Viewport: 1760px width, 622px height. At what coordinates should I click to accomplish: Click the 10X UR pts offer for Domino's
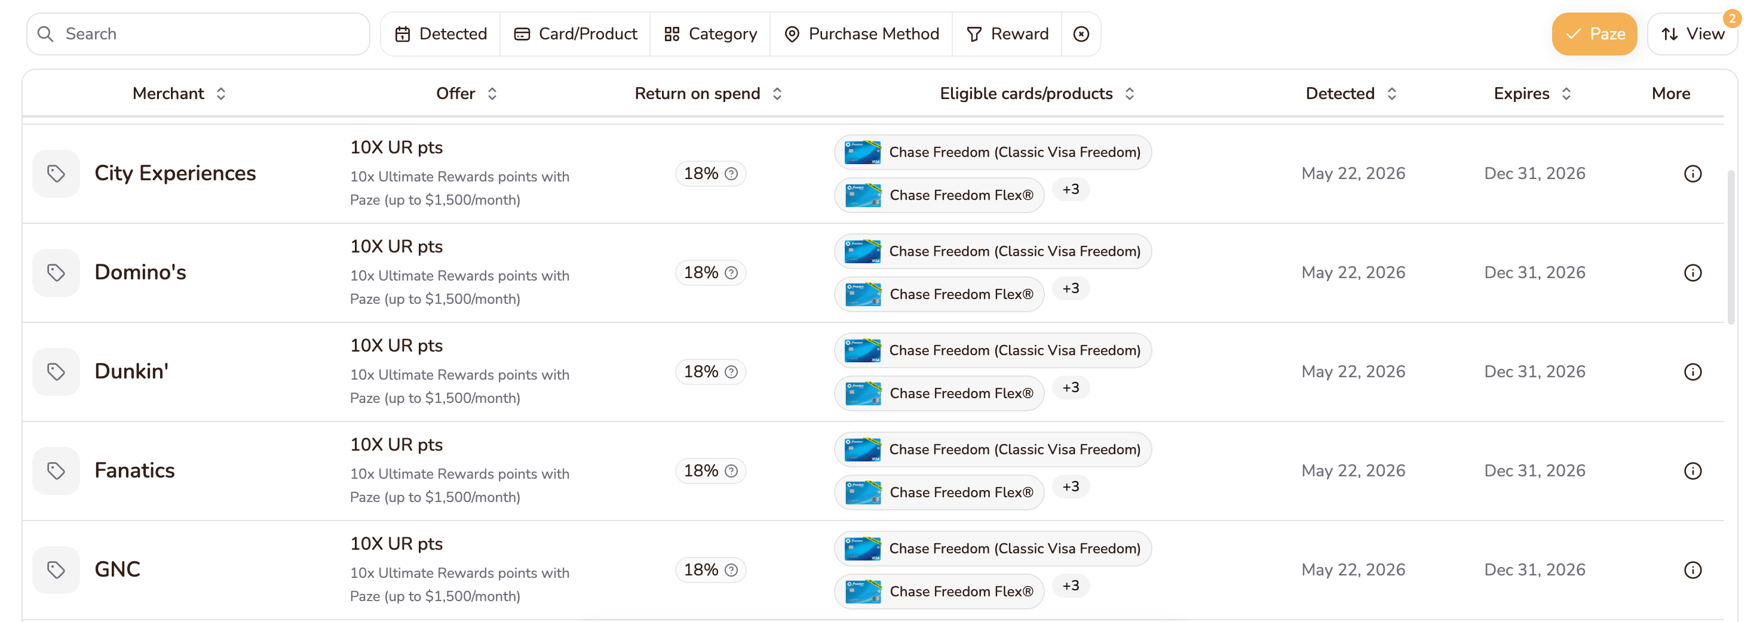[396, 247]
